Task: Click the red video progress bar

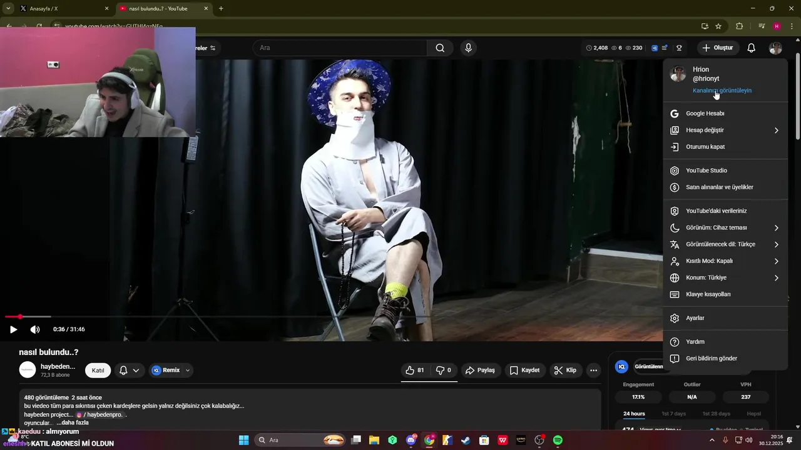Action: tap(13, 317)
